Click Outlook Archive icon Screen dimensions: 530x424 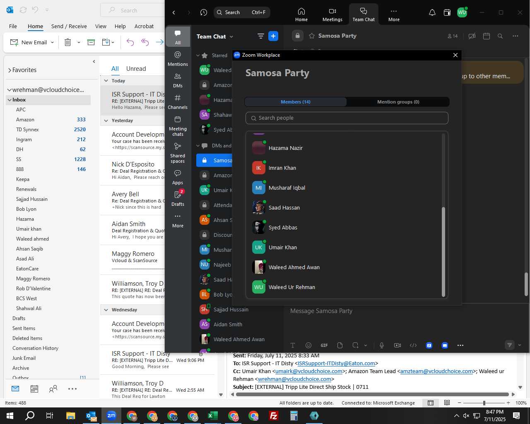pyautogui.click(x=91, y=42)
